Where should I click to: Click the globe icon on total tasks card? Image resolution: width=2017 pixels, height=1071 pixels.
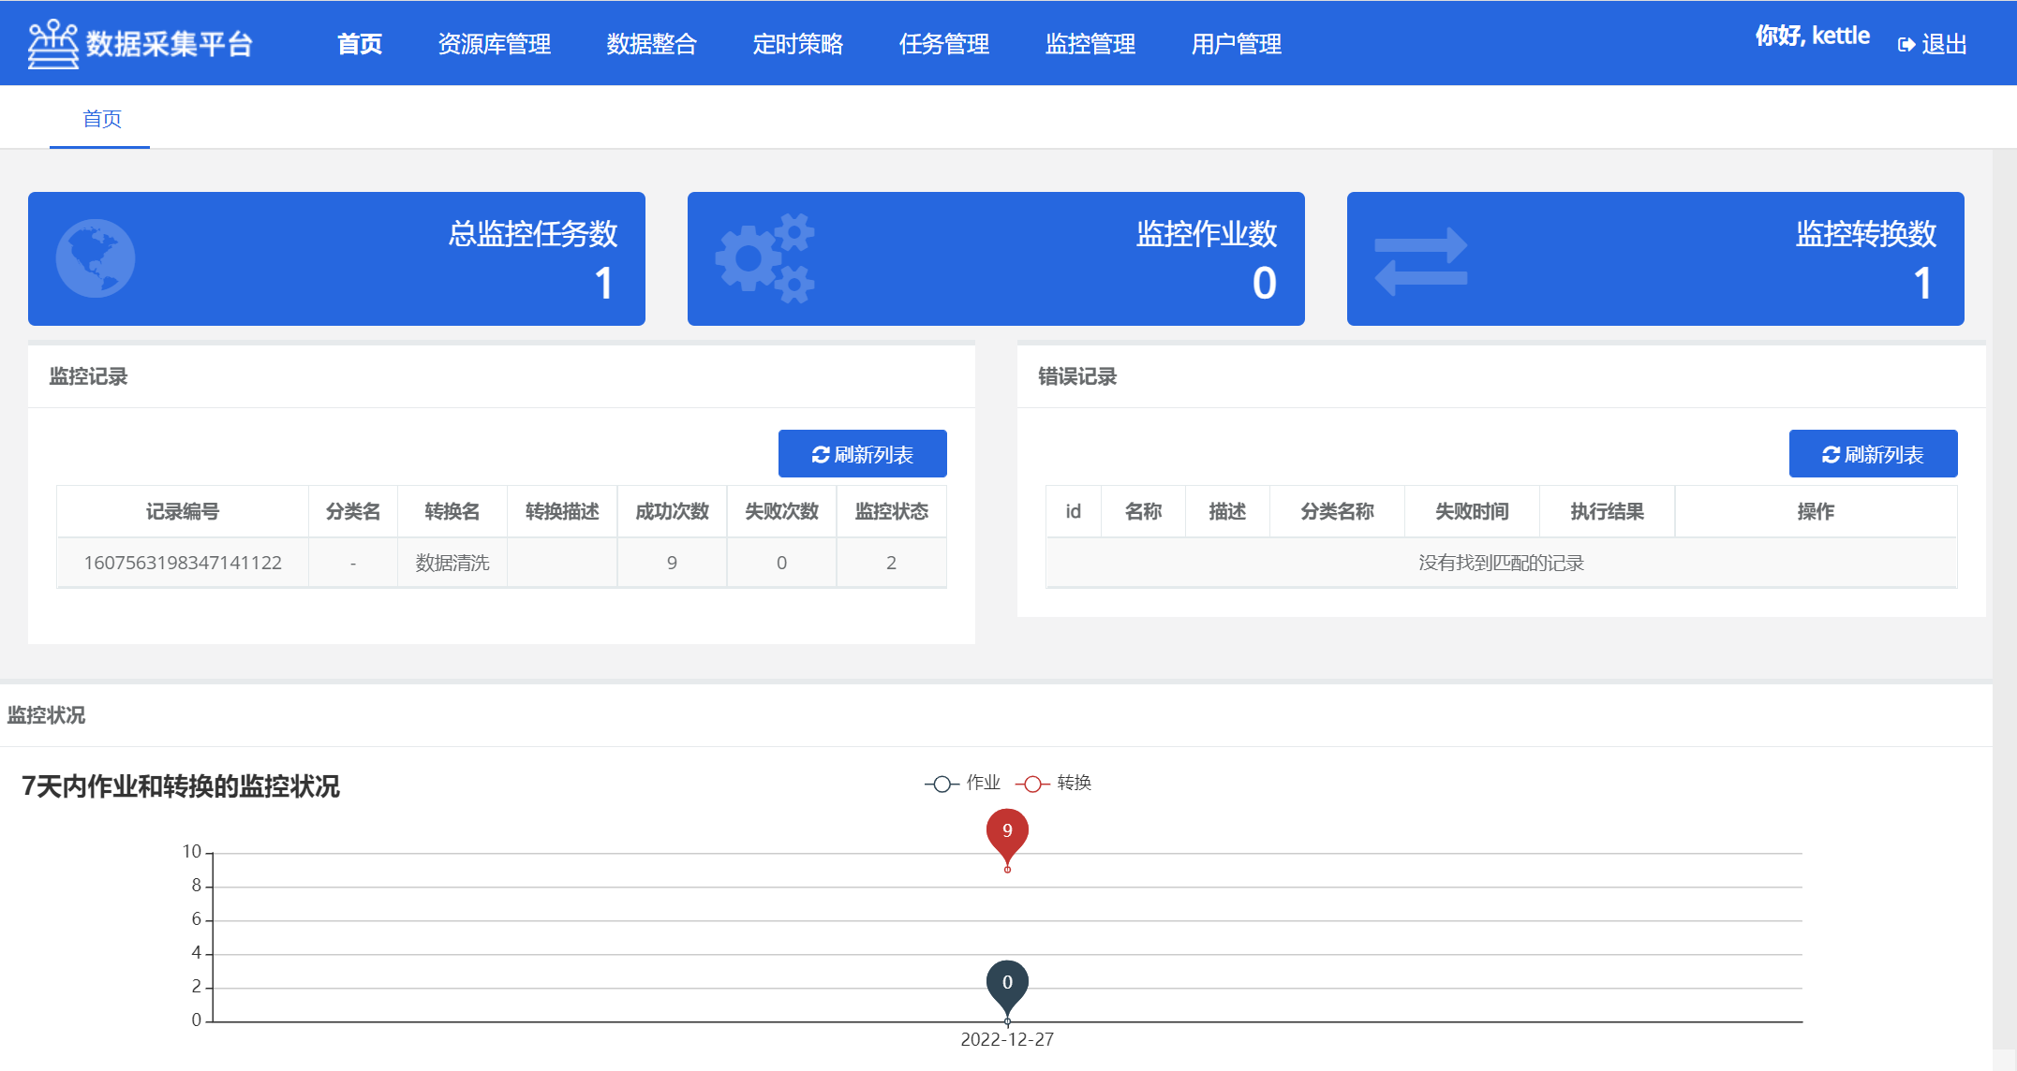96,258
